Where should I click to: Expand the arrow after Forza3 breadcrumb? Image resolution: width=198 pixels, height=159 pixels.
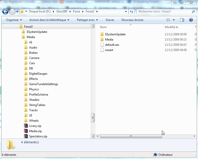97,12
